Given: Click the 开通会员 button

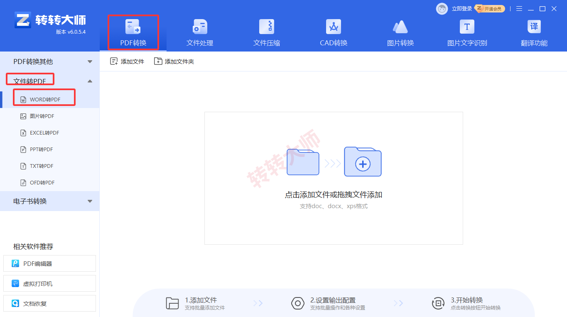Looking at the screenshot, I should click(490, 9).
